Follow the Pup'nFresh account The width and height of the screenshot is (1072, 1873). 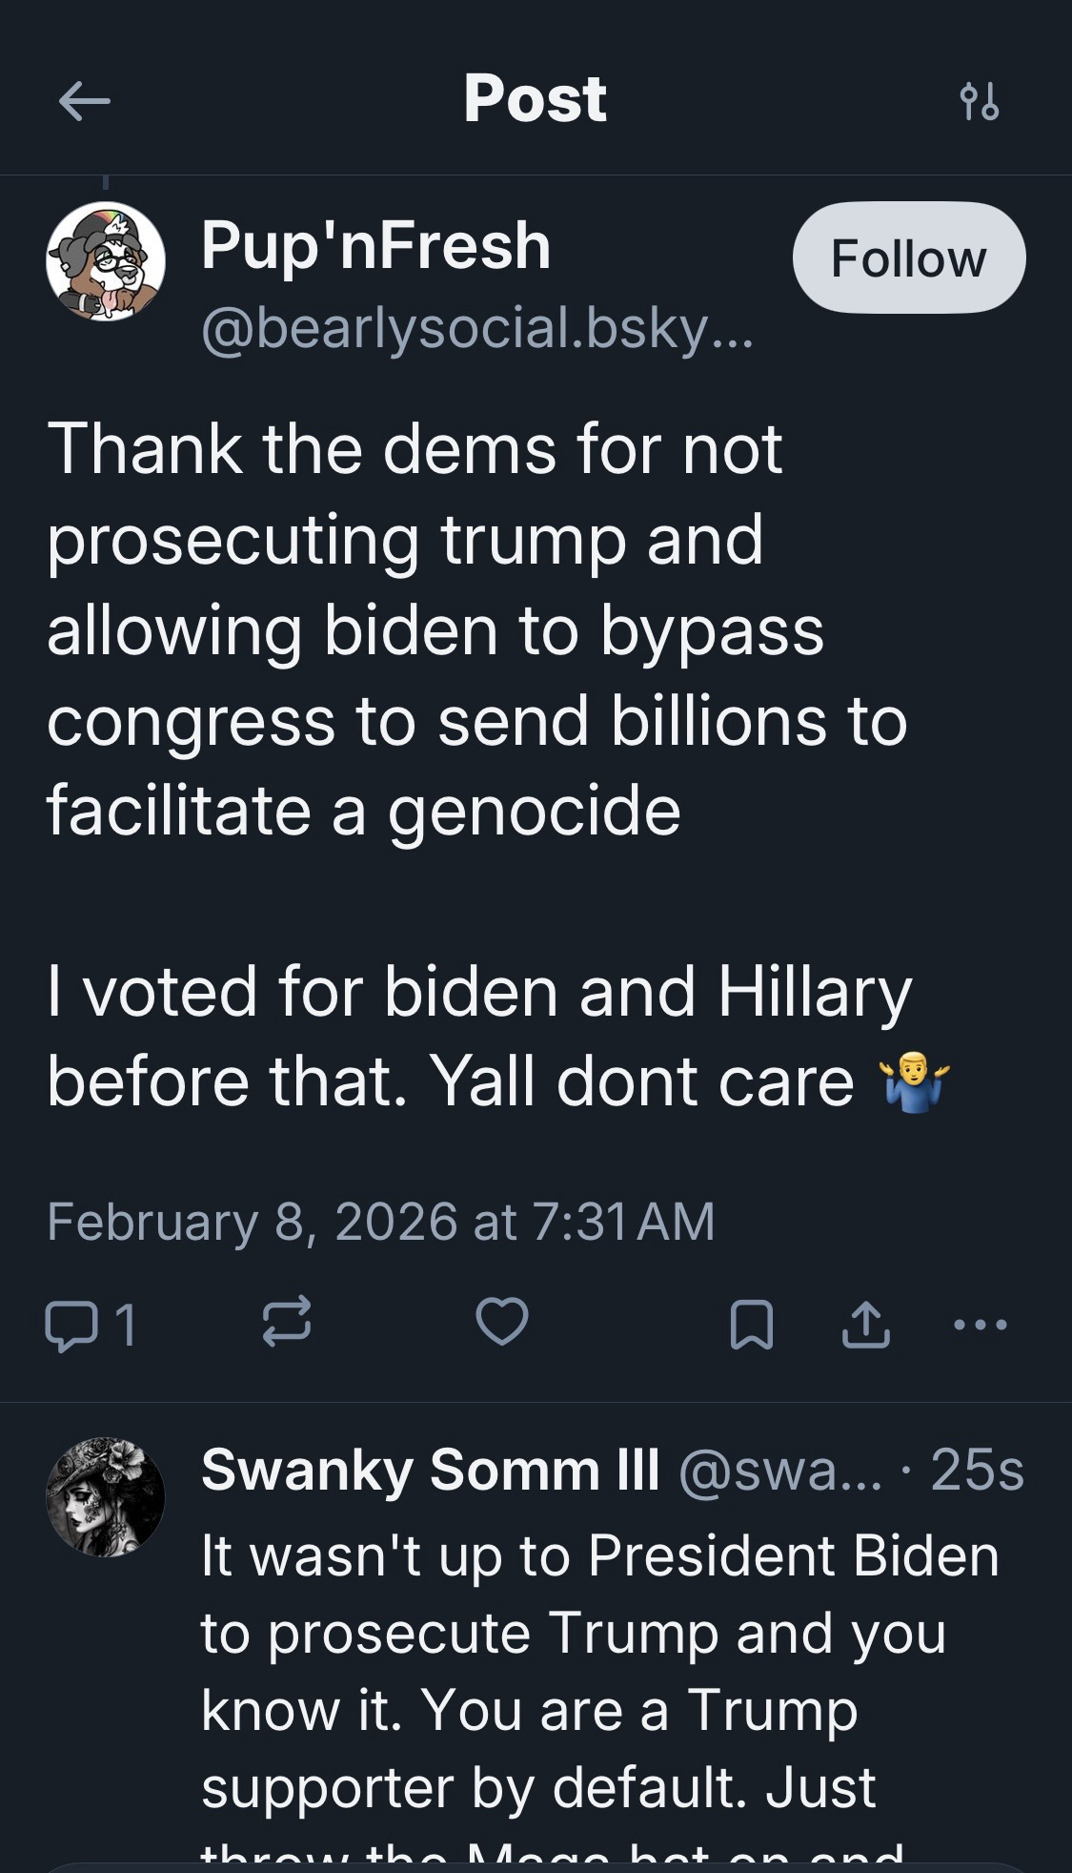point(908,257)
